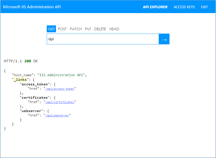Navigate to the /api/webserver link
Screen dimensions: 216x158
coord(58,115)
